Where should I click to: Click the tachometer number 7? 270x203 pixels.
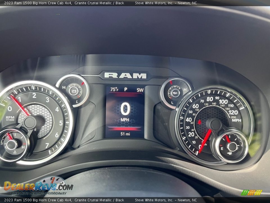47,146
